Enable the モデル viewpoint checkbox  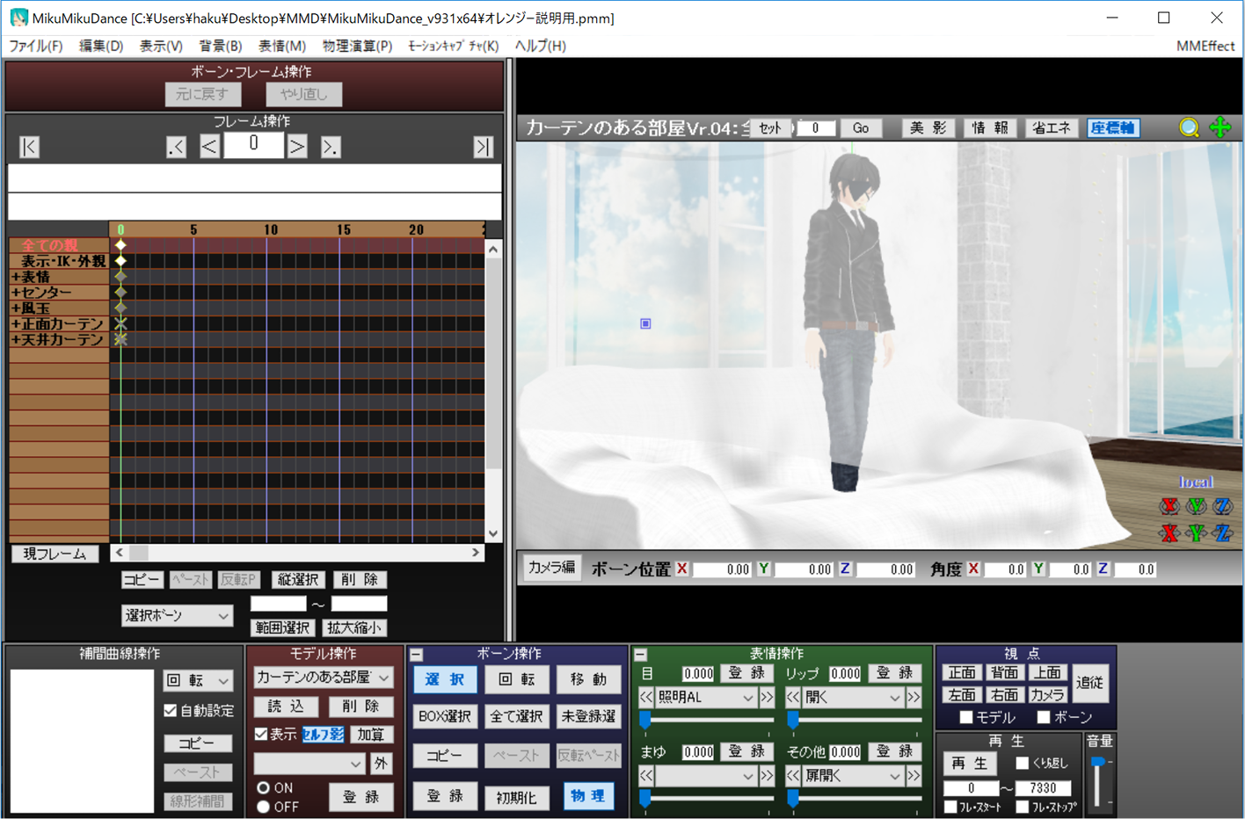coord(966,717)
